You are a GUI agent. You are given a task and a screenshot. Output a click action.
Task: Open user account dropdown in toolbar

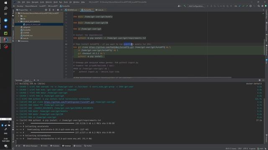tap(179, 6)
